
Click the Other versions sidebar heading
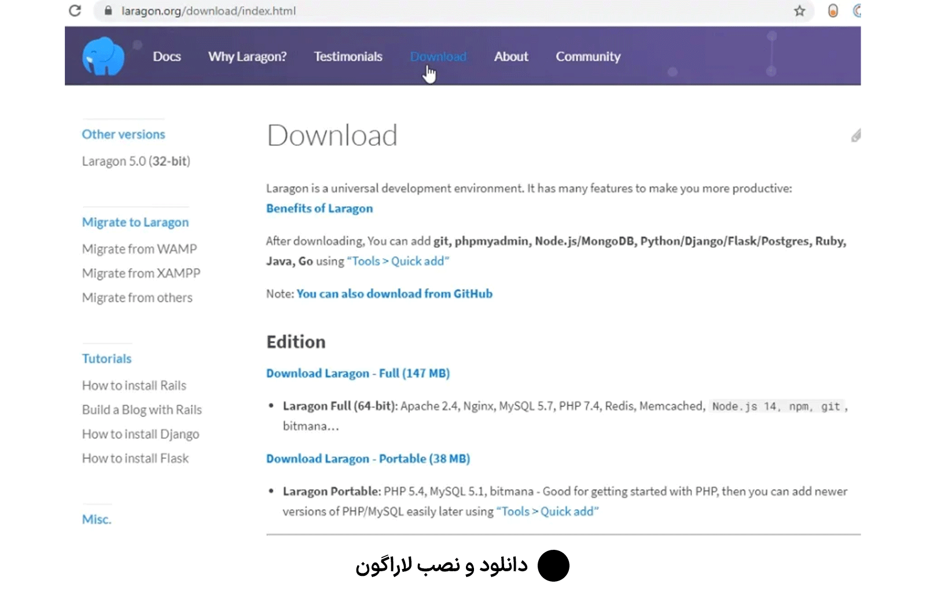[x=123, y=134]
